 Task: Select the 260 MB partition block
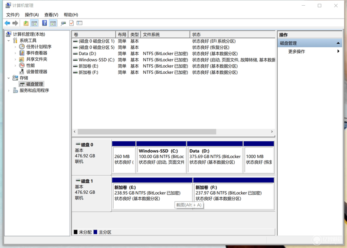pos(124,157)
